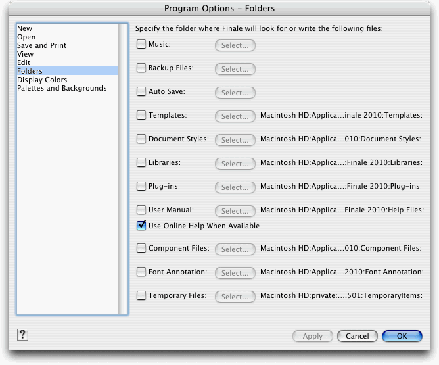Cancel the Program Options dialog
This screenshot has width=439, height=365.
(358, 336)
